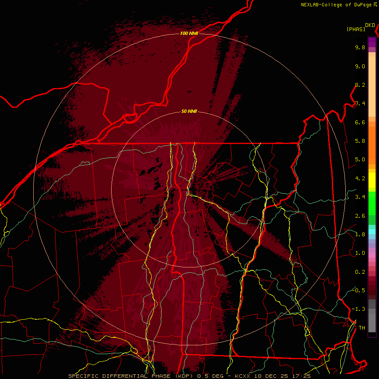The width and height of the screenshot is (379, 379).
Task: Click the 5.8 value on the color scale
Action: [x=360, y=141]
